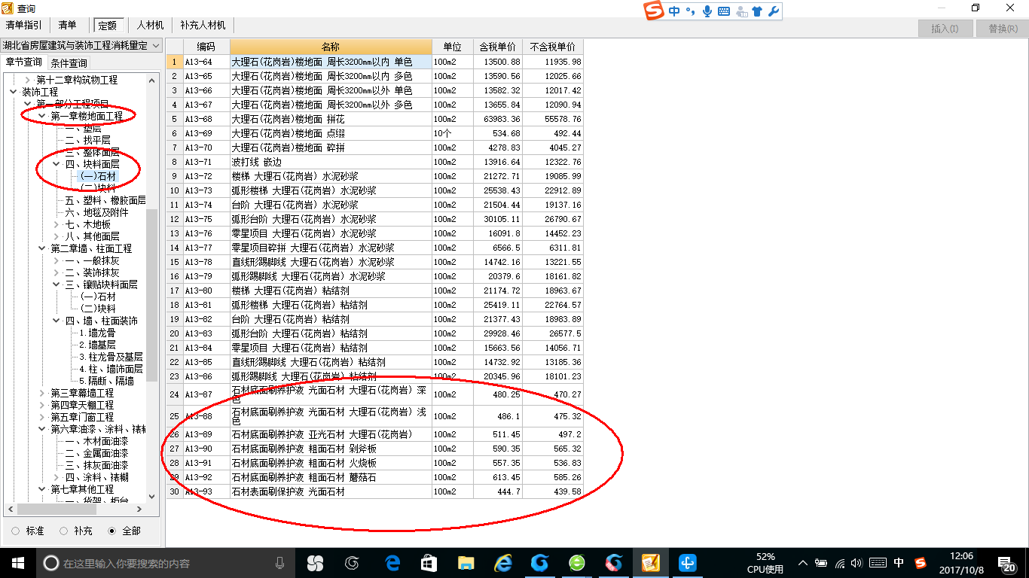Screen dimensions: 1029x578
Task: Click the 含税单价 column header
Action: 497,47
